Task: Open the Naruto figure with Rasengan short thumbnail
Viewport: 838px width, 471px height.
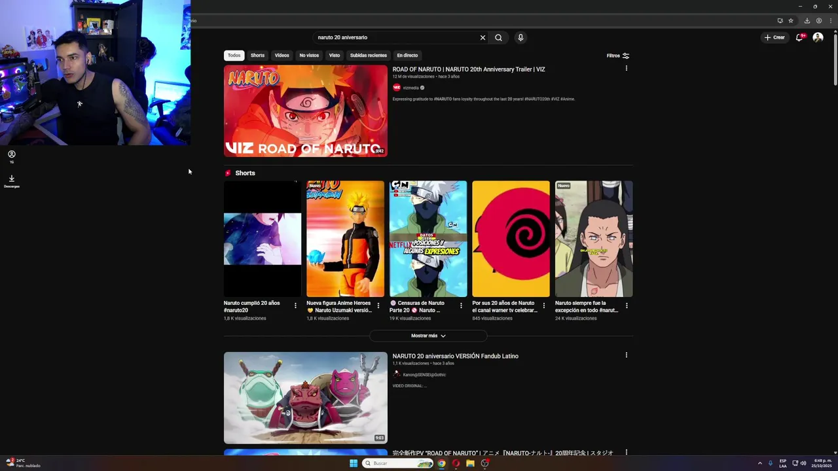Action: pos(345,239)
